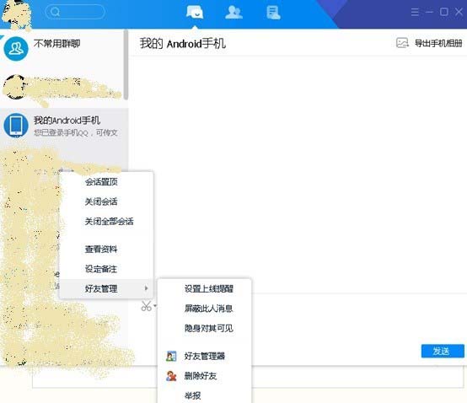Viewport: 467px width, 403px height.
Task: Choose 会话置顶 from context menu
Action: pos(106,182)
